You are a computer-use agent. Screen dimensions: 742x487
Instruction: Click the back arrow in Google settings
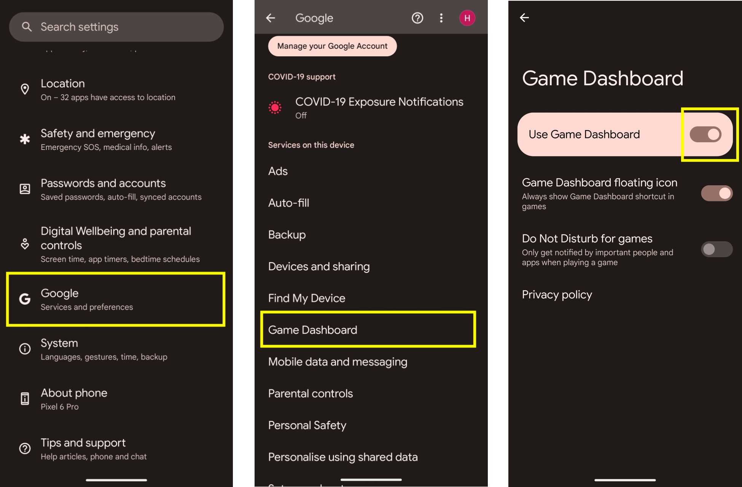coord(272,18)
